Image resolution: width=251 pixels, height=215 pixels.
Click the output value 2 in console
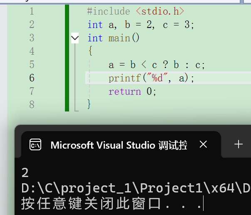25,172
